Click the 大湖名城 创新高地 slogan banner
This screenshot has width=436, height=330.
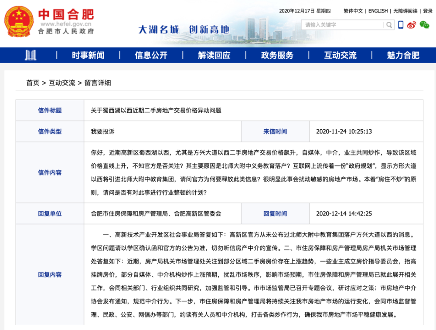pos(184,30)
